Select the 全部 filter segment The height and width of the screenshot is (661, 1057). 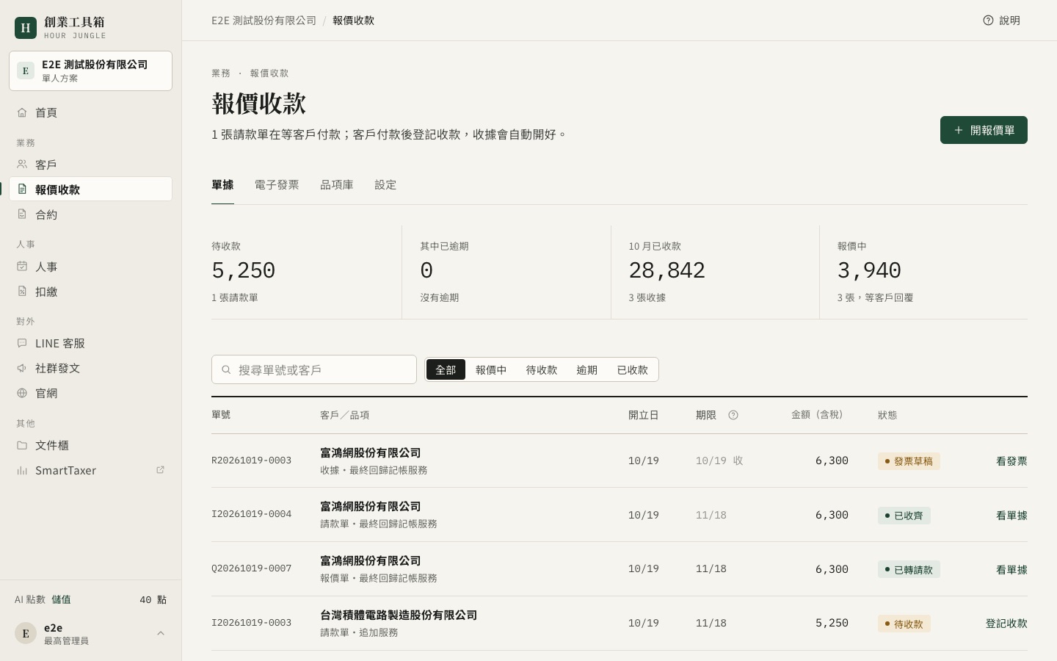(x=446, y=369)
